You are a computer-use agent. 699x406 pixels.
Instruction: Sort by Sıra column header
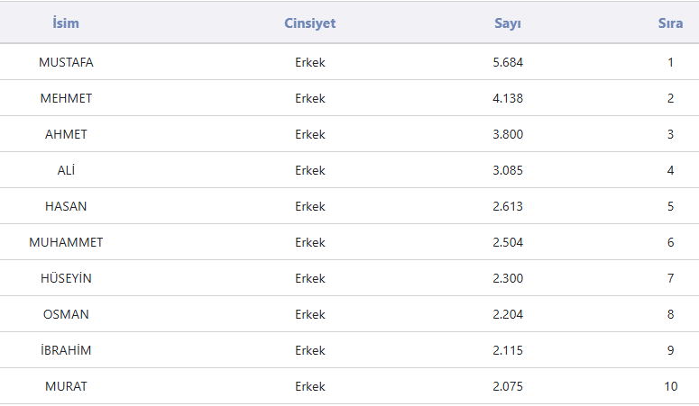[670, 23]
